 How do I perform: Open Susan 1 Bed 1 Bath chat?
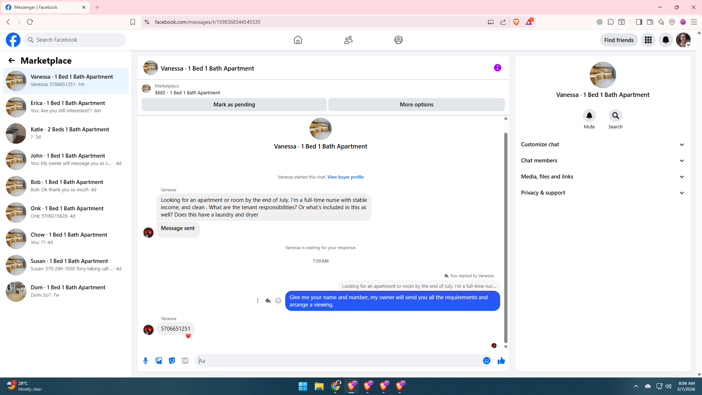point(66,265)
